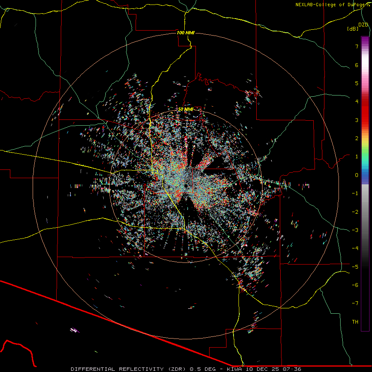This screenshot has height=372, width=372.
Task: Click the 6 dB value on color scale
Action: 357,65
